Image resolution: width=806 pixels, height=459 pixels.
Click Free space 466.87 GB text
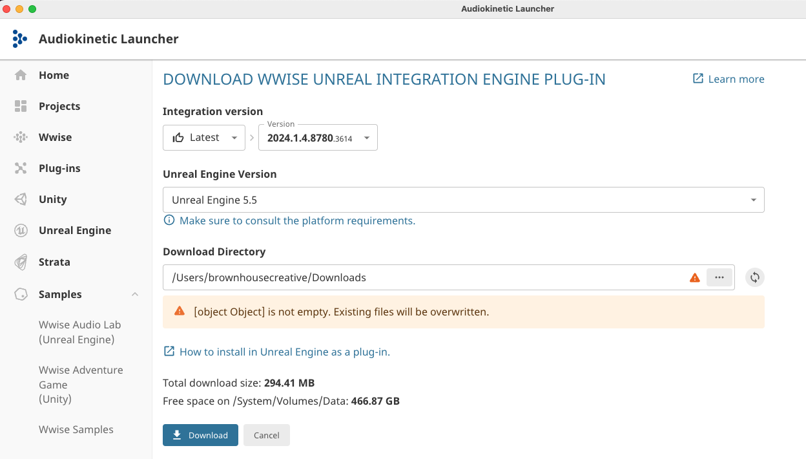281,401
